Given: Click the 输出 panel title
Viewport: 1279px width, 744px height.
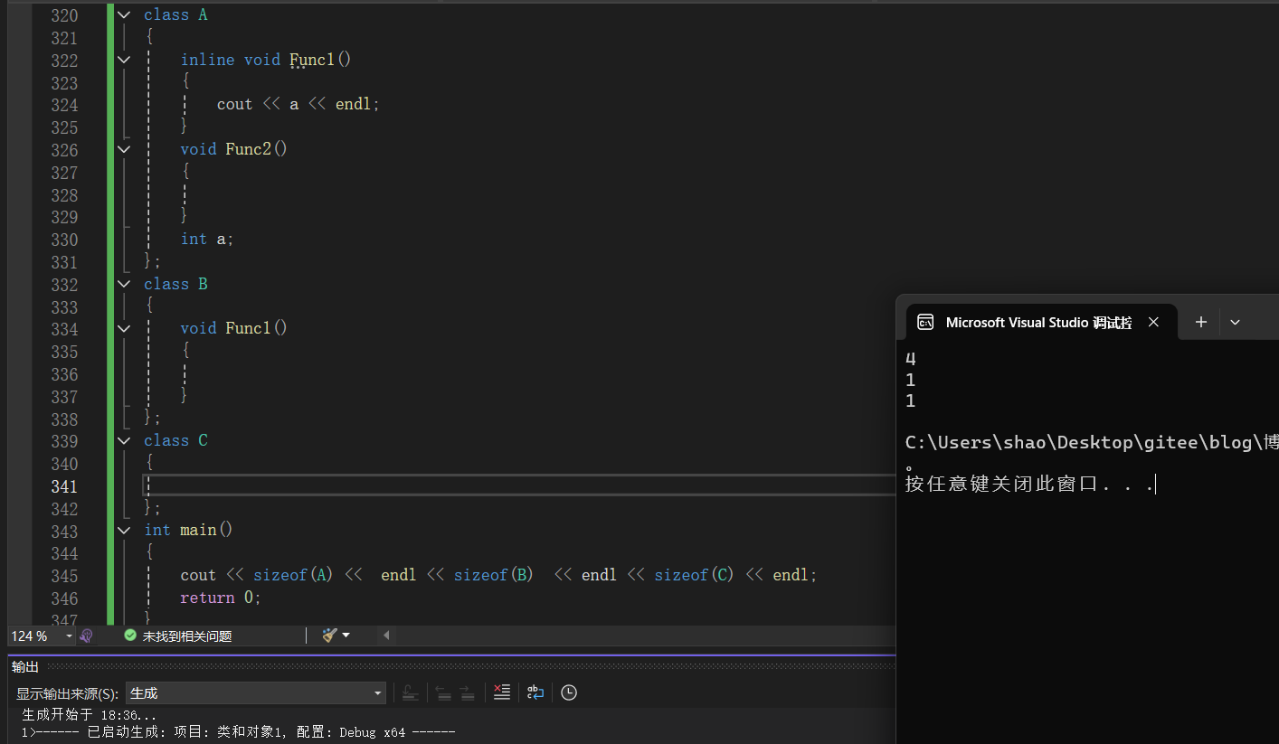Looking at the screenshot, I should point(25,667).
